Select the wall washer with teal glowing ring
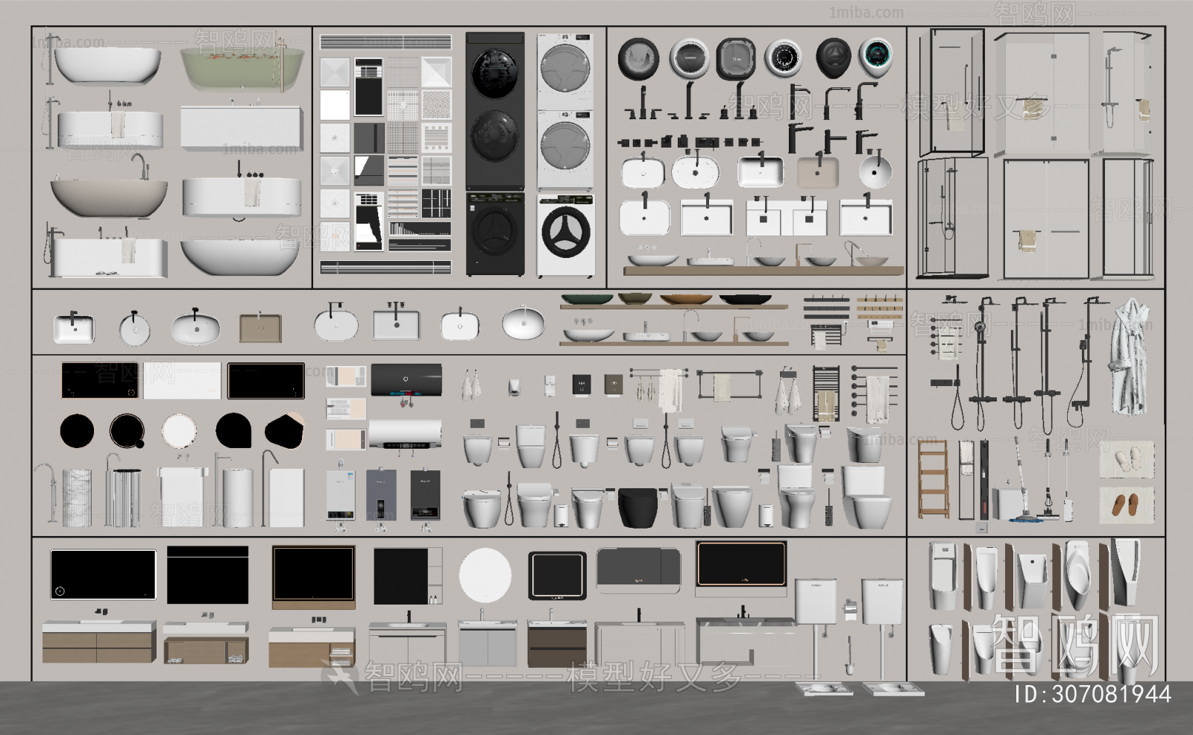Screen dimensions: 1193x735 [x=875, y=57]
